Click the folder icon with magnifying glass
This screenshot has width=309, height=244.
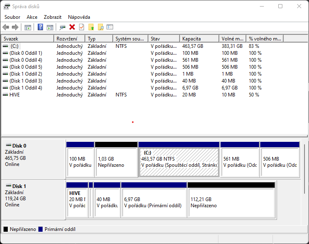click(100, 27)
